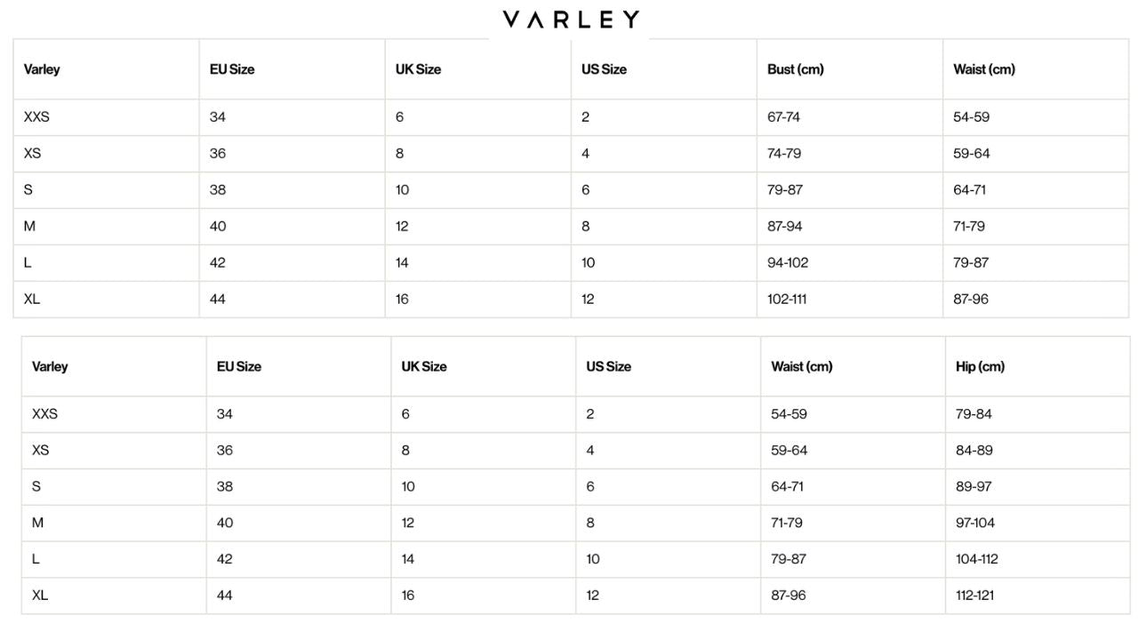Select the 87-94 bust cell
The width and height of the screenshot is (1138, 640).
pyautogui.click(x=784, y=226)
